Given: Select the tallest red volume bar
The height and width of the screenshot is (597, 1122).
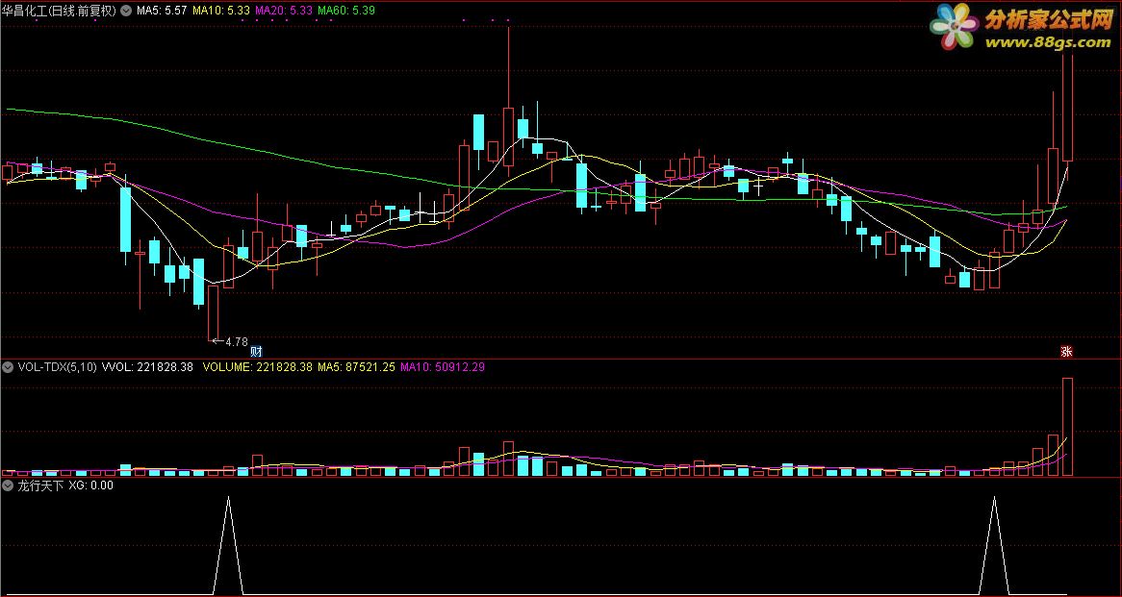Looking at the screenshot, I should 1067,427.
